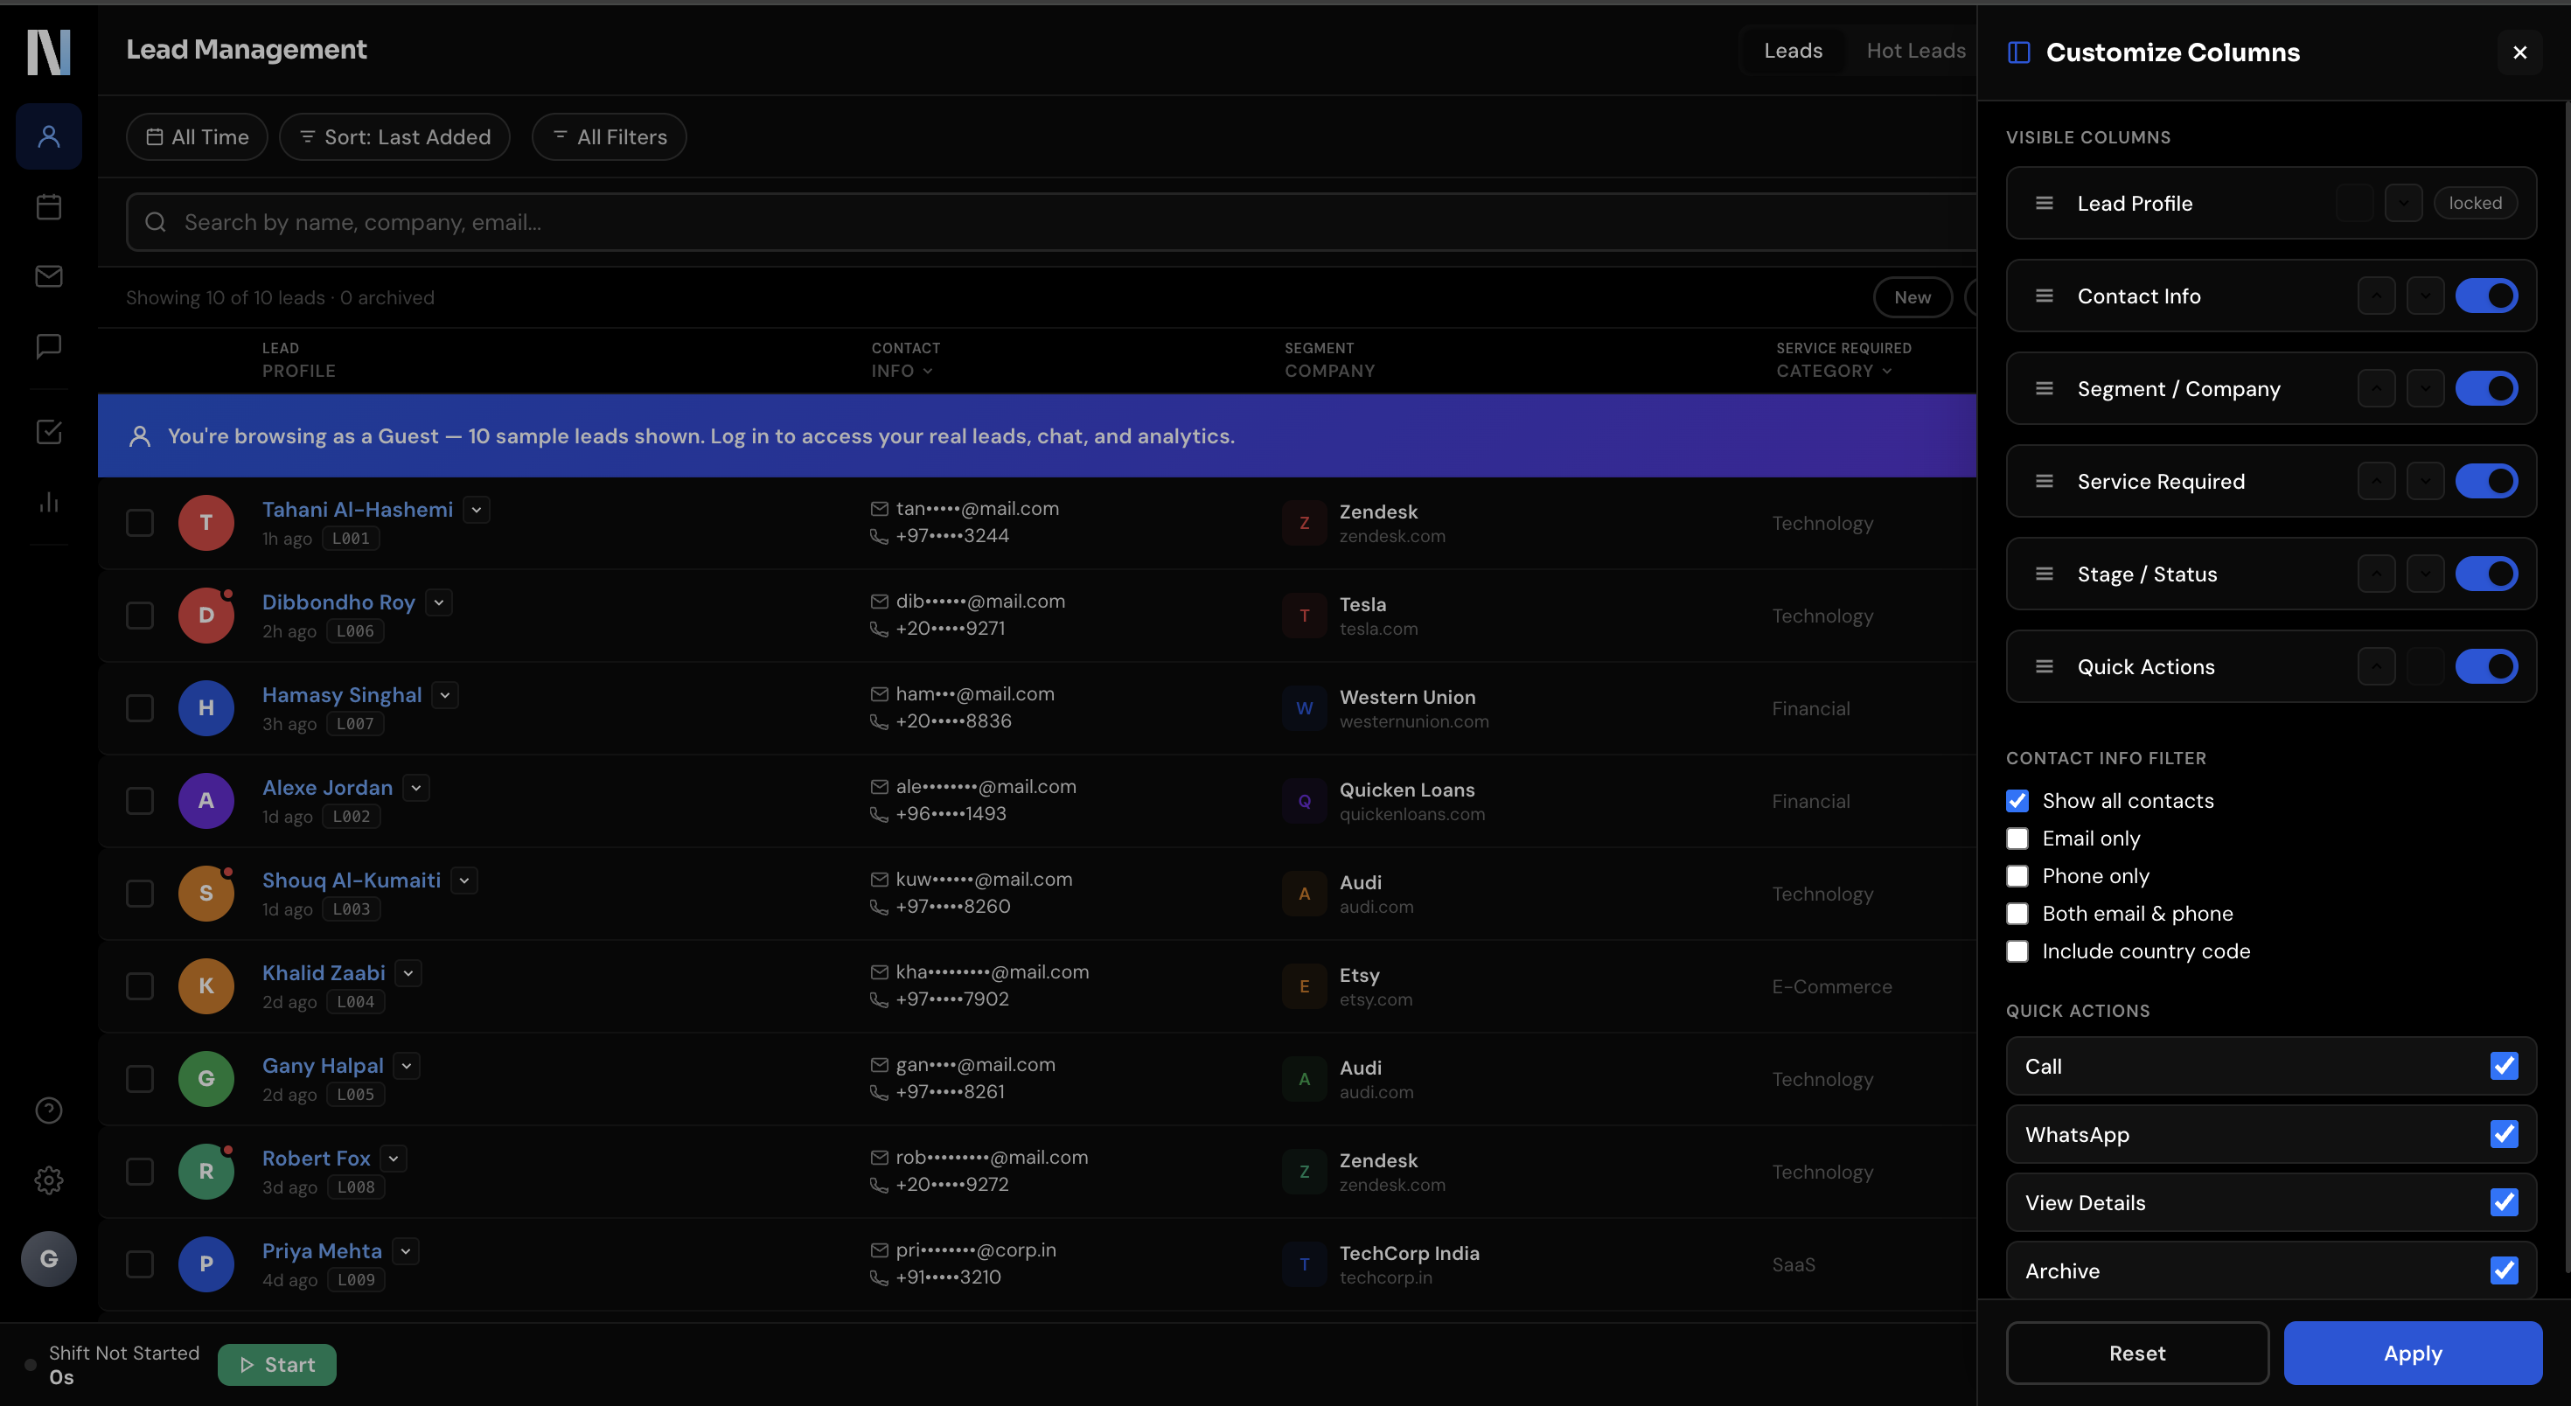Click the drag handle for Segment / Company
The width and height of the screenshot is (2571, 1406).
(x=2044, y=388)
